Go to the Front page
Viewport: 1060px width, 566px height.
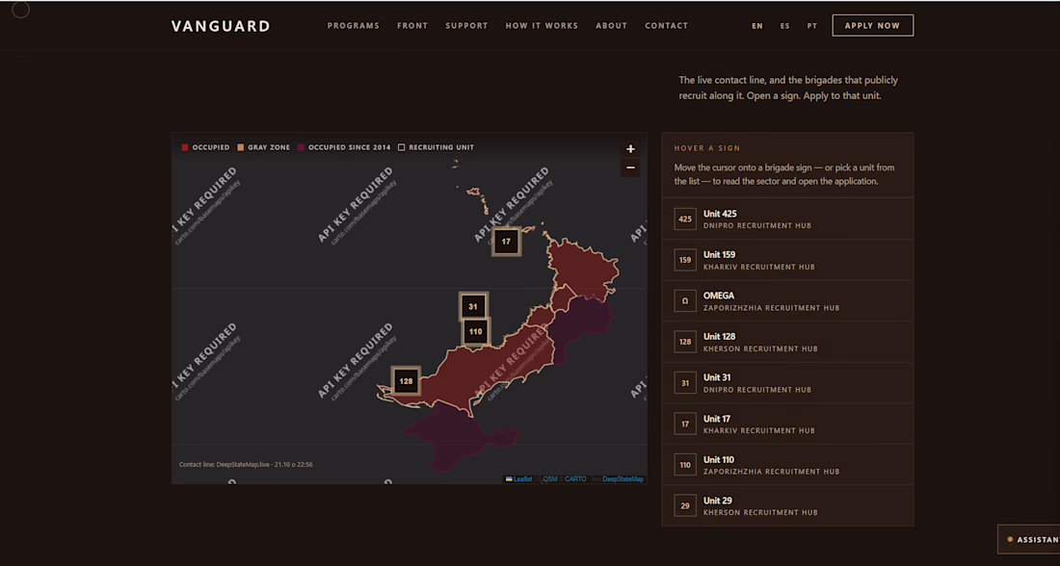click(412, 26)
